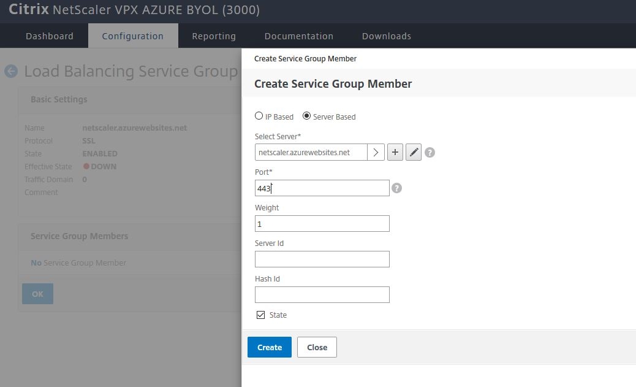Viewport: 636px width, 387px height.
Task: Click the Basic Settings heading
Action: click(x=59, y=99)
